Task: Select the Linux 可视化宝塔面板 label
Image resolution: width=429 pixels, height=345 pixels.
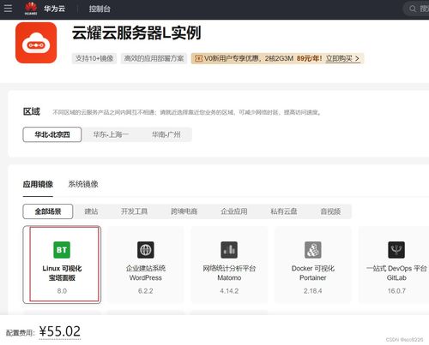Action: [62, 273]
